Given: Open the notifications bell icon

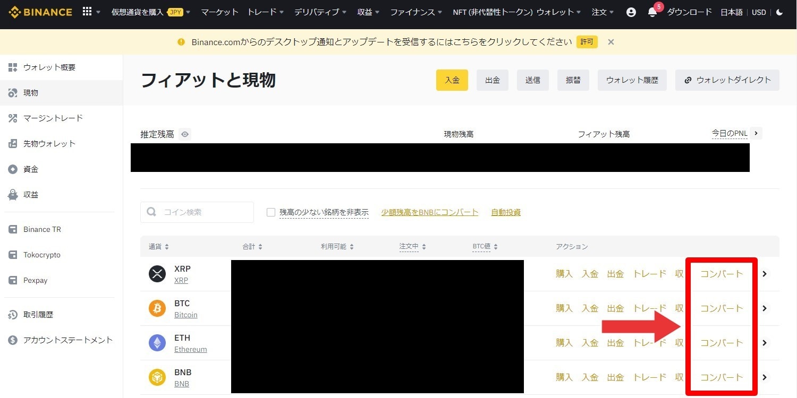Looking at the screenshot, I should (x=652, y=12).
